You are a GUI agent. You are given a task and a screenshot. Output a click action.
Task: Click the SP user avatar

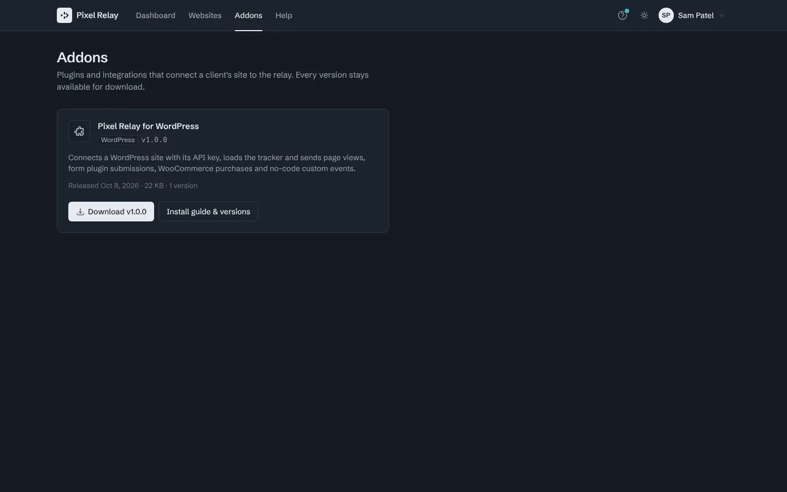pos(666,15)
